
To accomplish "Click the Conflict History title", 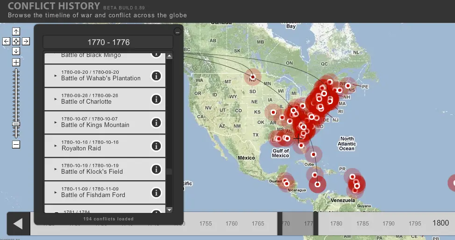I will (54, 6).
